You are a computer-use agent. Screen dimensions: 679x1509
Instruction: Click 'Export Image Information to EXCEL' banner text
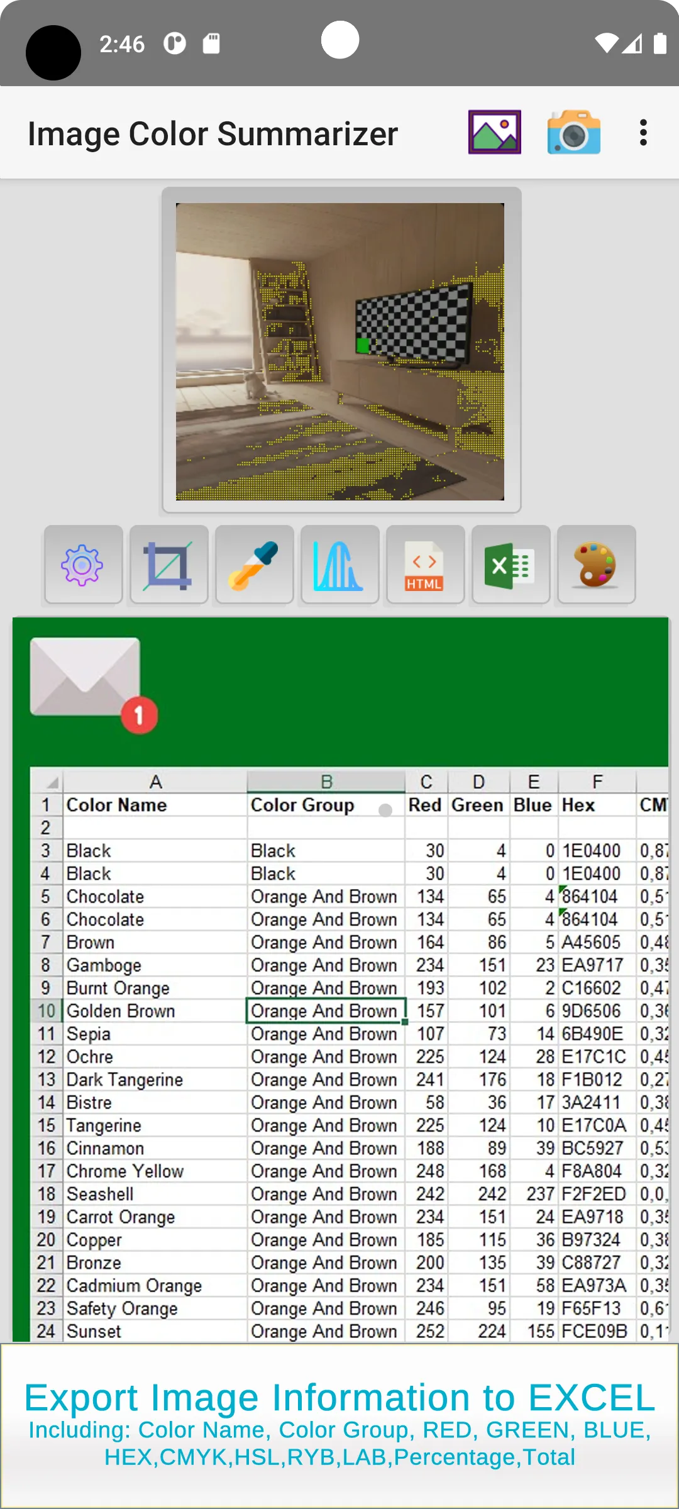click(339, 1398)
